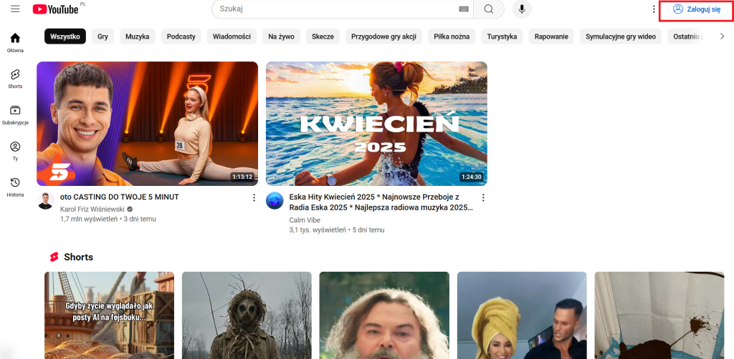This screenshot has width=734, height=359.
Task: Open Eska Hity Kwiecień 2025 title link
Action: pos(381,202)
